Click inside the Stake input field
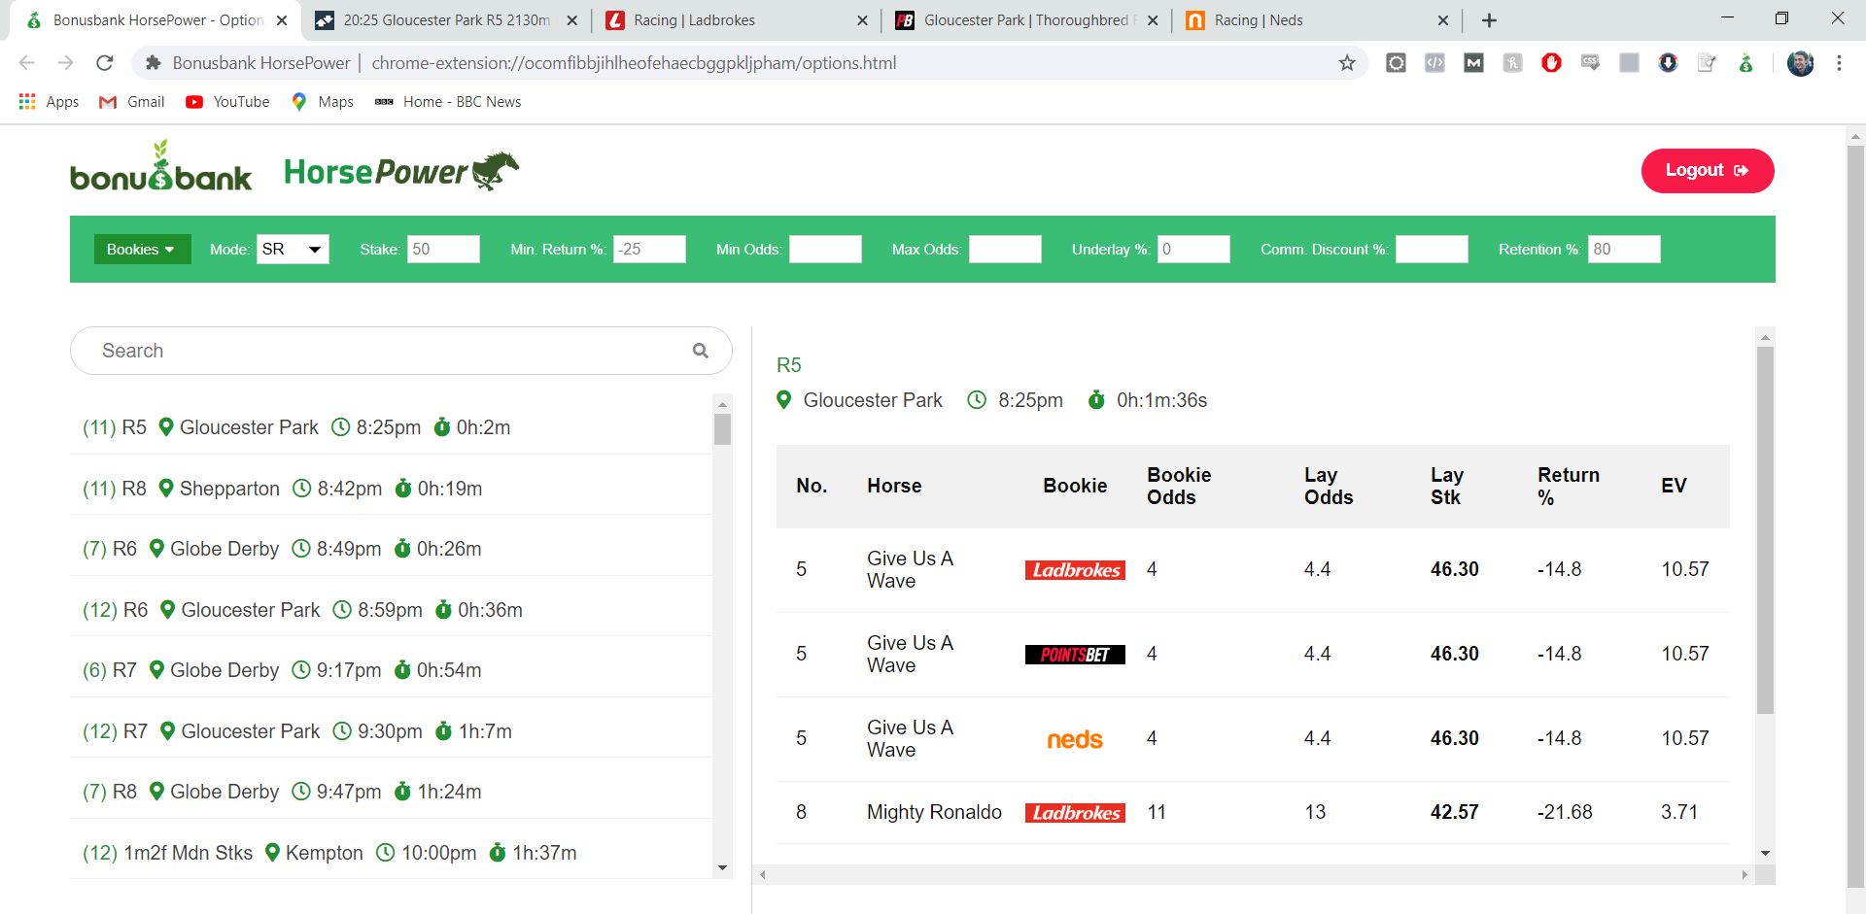This screenshot has height=914, width=1866. coord(443,249)
